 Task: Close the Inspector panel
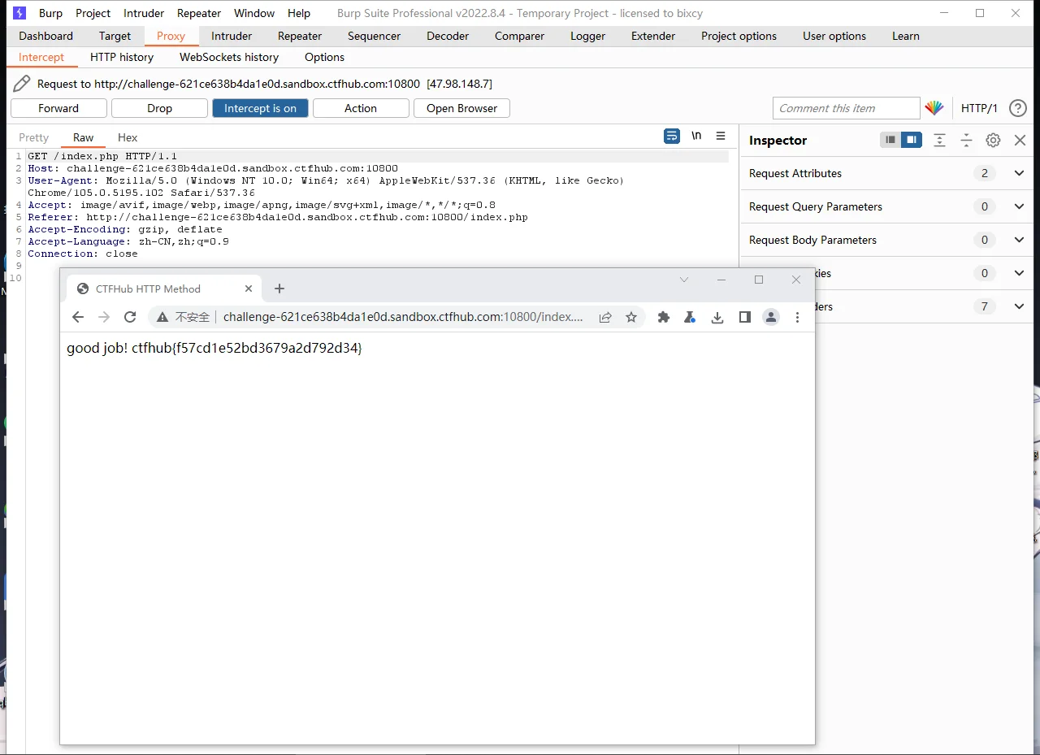coord(1020,140)
